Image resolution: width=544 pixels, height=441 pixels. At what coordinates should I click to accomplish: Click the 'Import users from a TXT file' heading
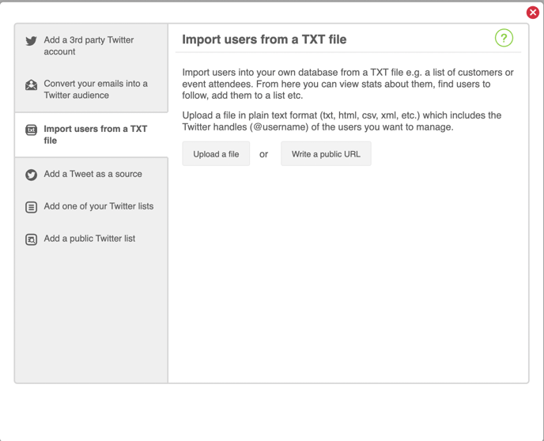[x=264, y=40]
